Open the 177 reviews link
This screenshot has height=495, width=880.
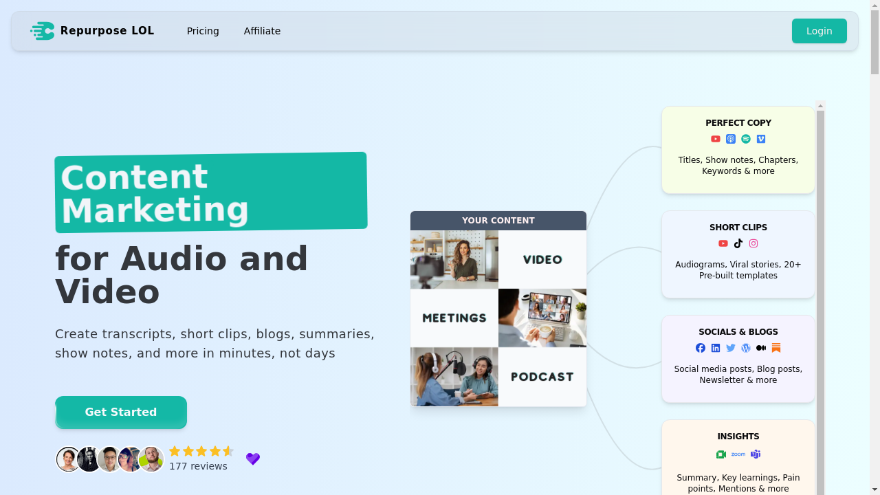click(x=198, y=466)
